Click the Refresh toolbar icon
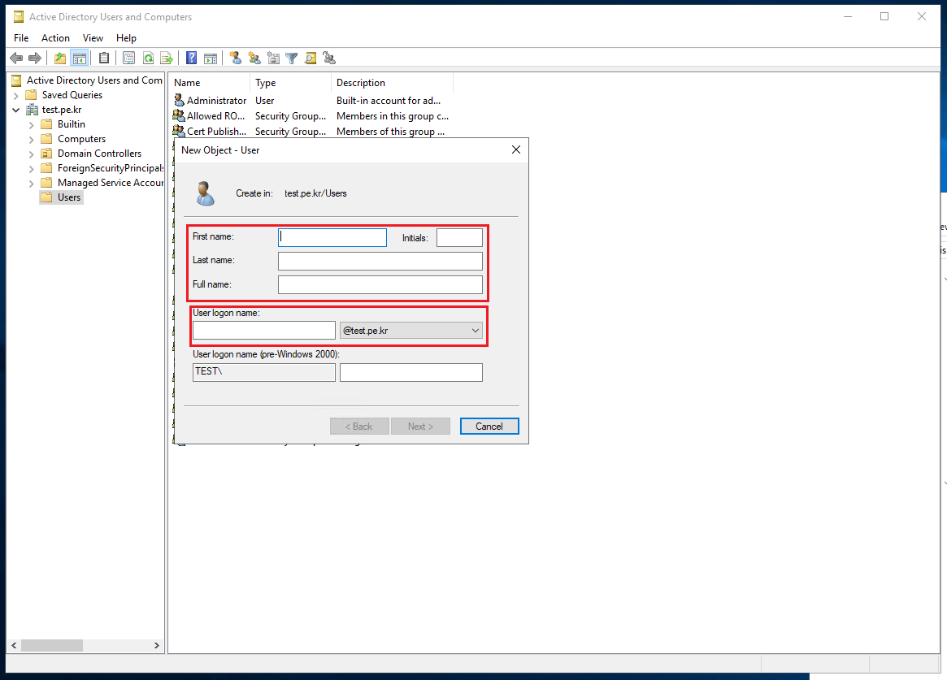The height and width of the screenshot is (680, 947). click(148, 58)
